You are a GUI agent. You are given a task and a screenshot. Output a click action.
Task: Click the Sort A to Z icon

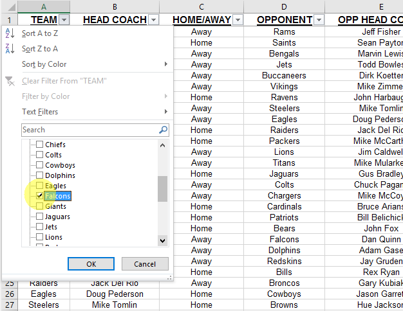[10, 33]
